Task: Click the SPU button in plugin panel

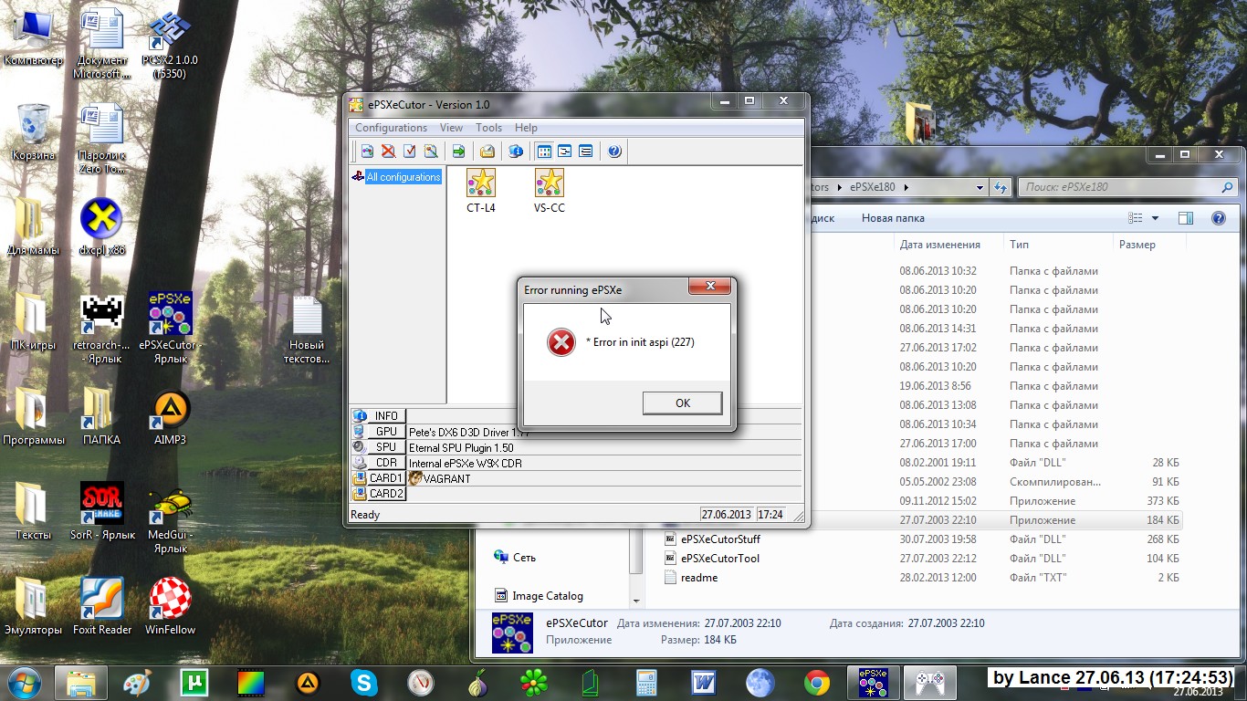Action: click(379, 447)
